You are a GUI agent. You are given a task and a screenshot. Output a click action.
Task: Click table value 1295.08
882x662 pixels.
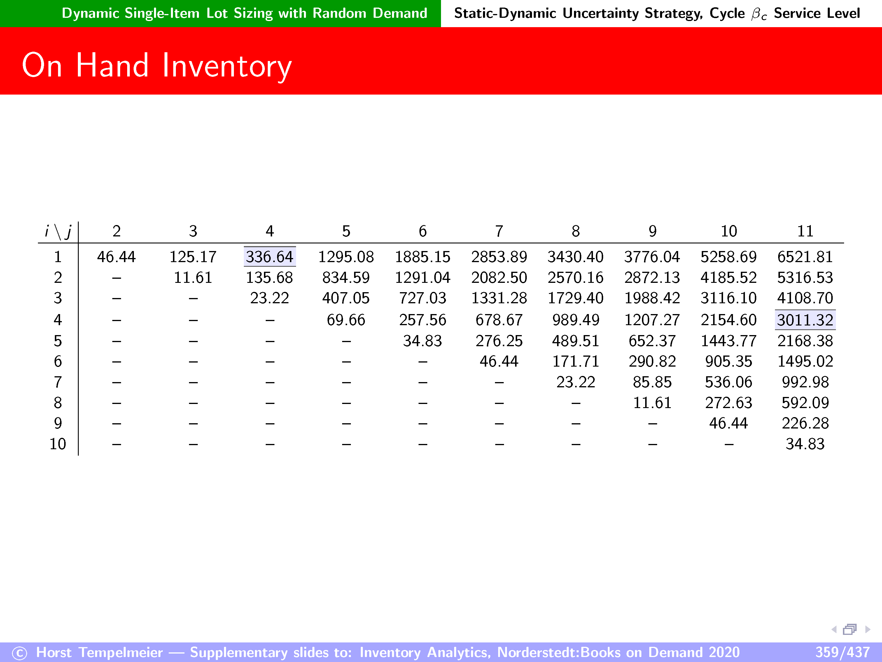click(x=346, y=257)
